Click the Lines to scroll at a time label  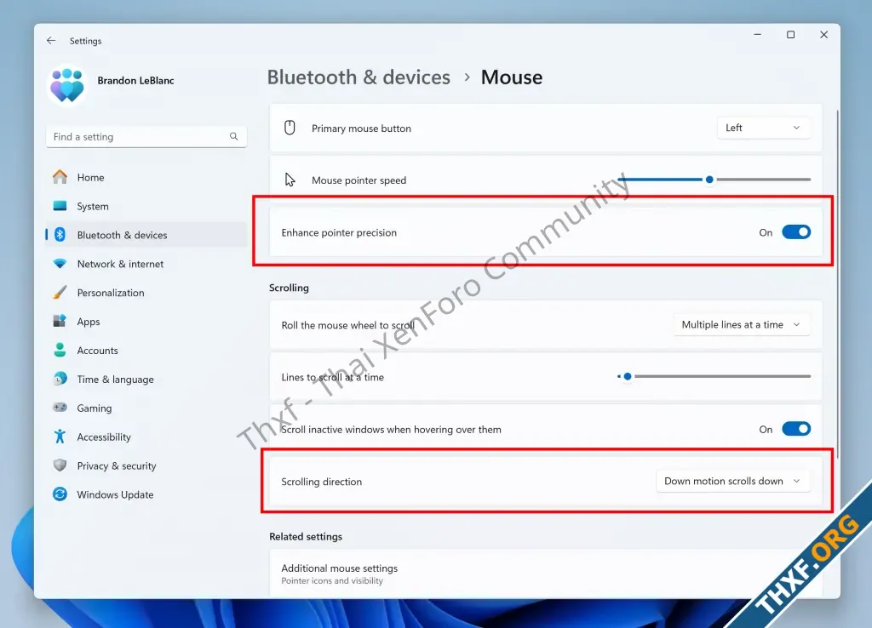point(333,377)
